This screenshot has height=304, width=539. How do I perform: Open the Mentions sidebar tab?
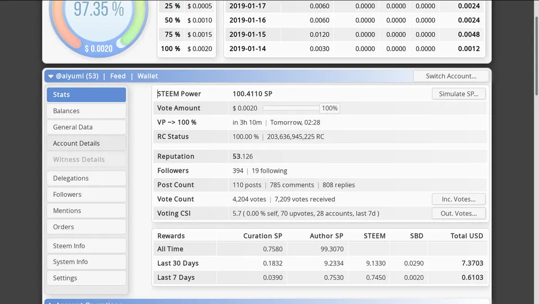pyautogui.click(x=86, y=210)
